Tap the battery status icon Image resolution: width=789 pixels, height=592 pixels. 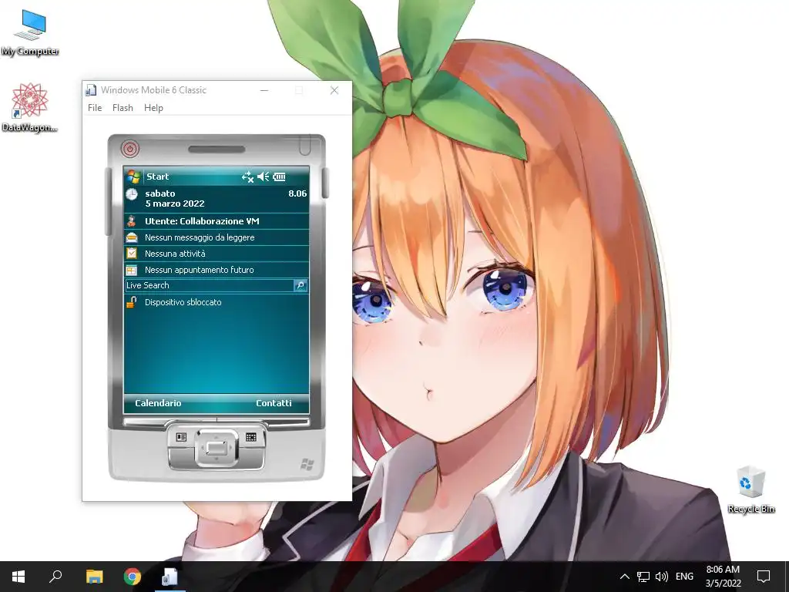279,177
